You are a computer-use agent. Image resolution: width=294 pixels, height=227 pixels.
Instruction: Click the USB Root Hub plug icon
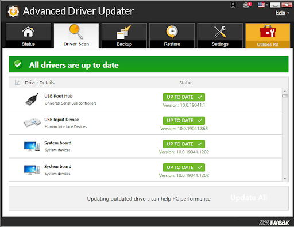[32, 99]
